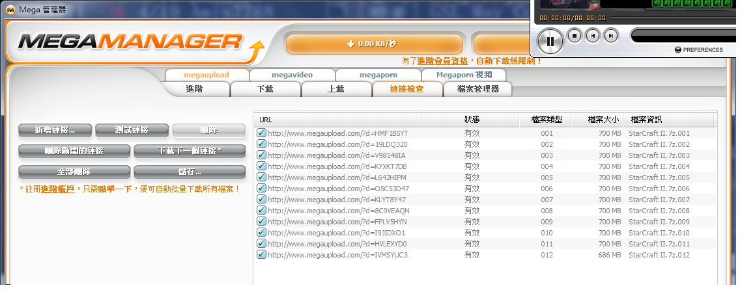Click the 全部刪除 button
Viewport: 740px width, 290px height.
point(74,172)
